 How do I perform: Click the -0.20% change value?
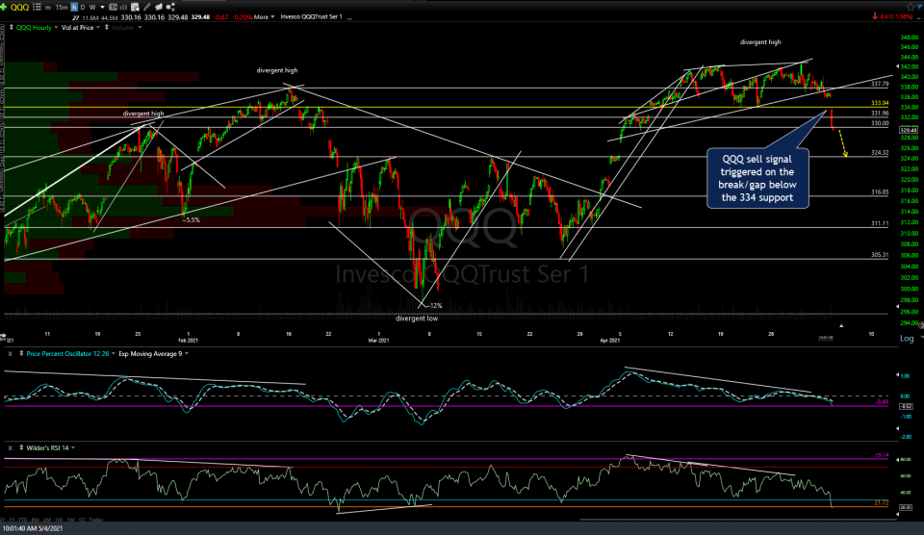tap(242, 17)
